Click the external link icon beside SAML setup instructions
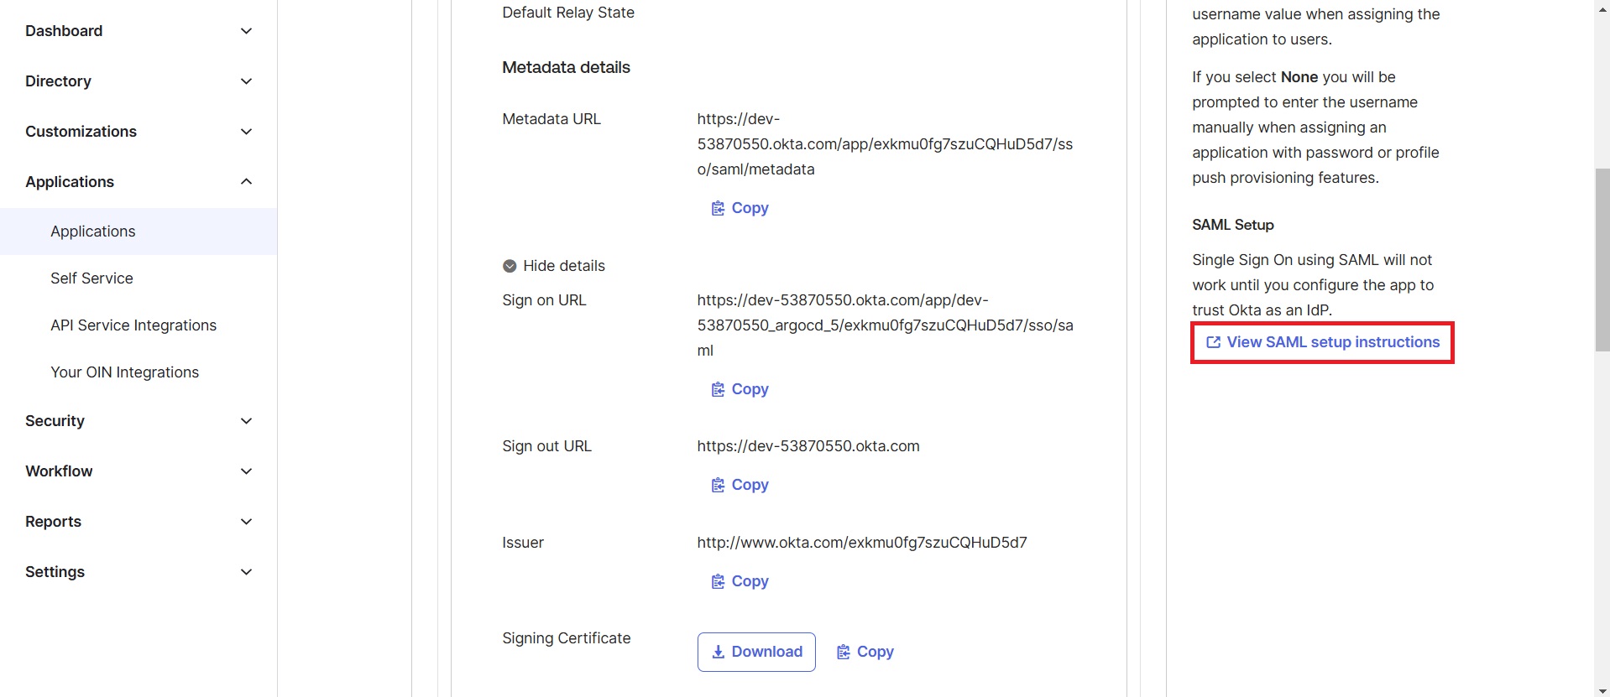The width and height of the screenshot is (1610, 697). (x=1214, y=341)
